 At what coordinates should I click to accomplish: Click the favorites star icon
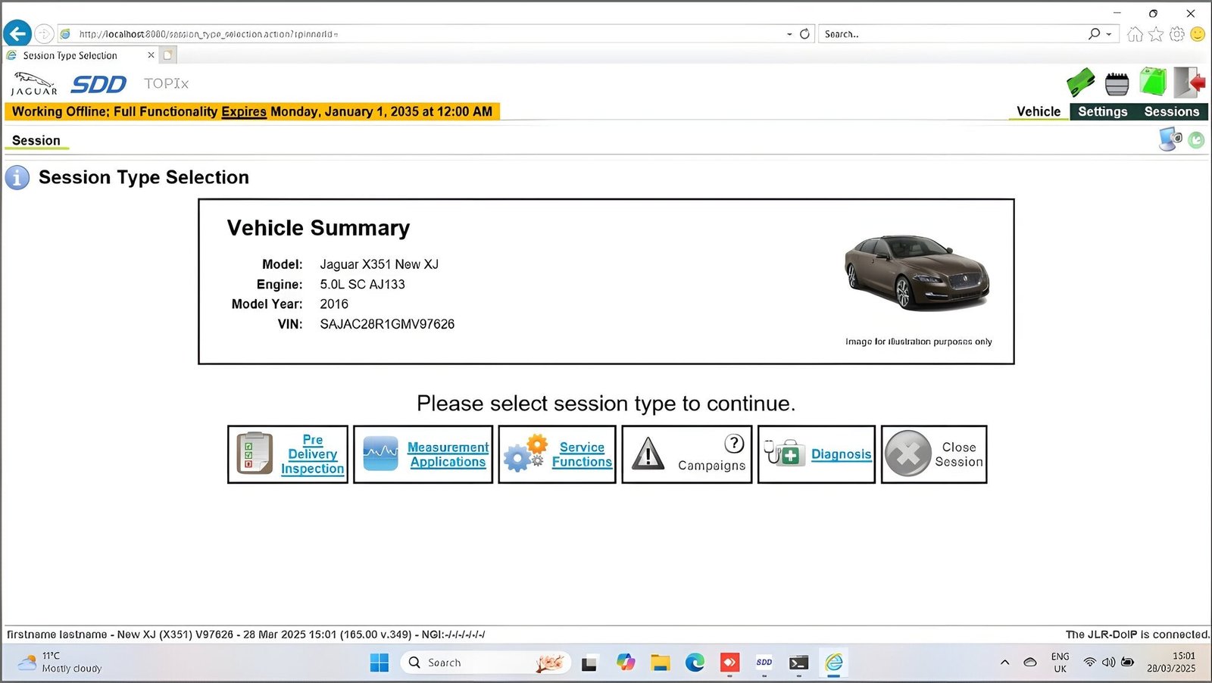pyautogui.click(x=1156, y=34)
